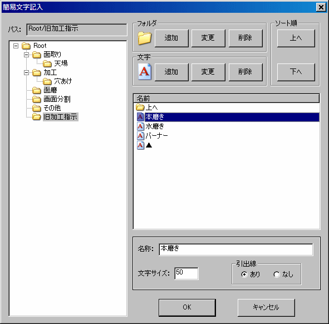
Task: Select the 水磨き text entry icon
Action: click(x=140, y=126)
